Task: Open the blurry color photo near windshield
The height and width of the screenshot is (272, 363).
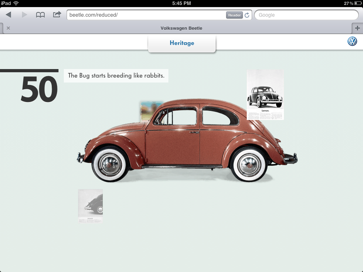Action: [x=151, y=110]
